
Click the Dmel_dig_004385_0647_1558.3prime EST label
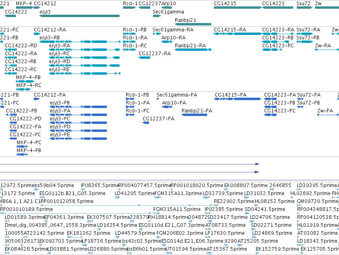click(x=50, y=226)
